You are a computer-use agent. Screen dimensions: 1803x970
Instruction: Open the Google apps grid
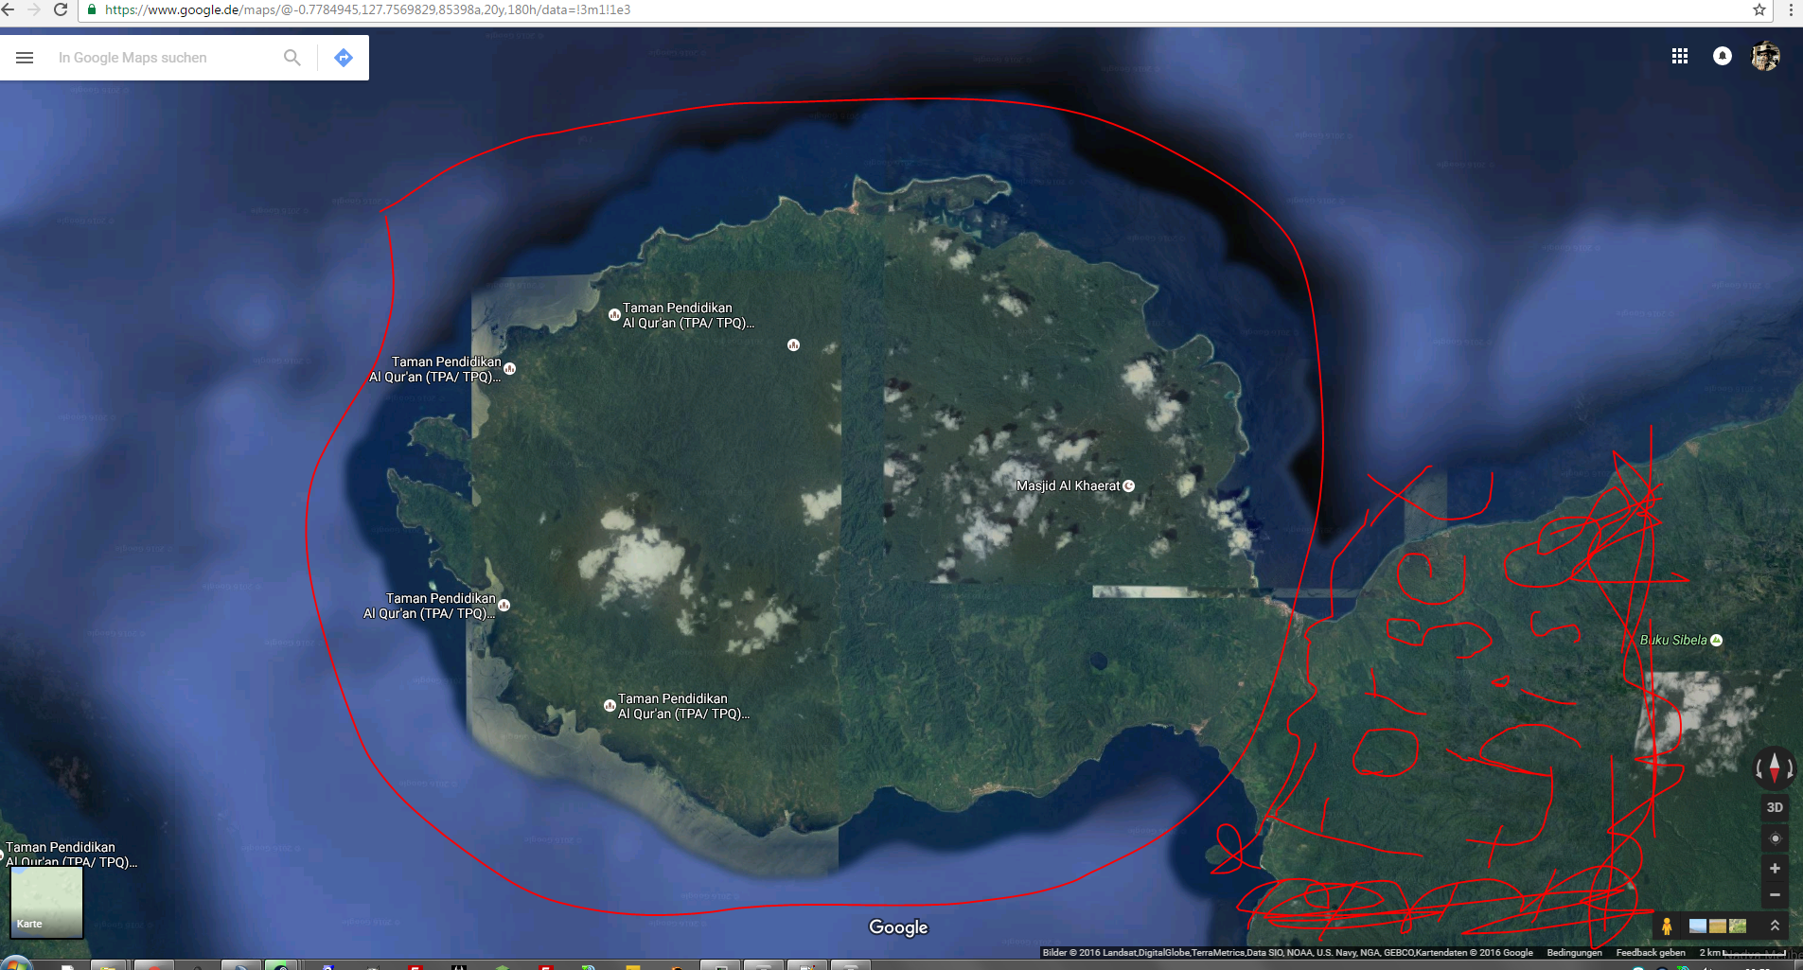pyautogui.click(x=1680, y=57)
